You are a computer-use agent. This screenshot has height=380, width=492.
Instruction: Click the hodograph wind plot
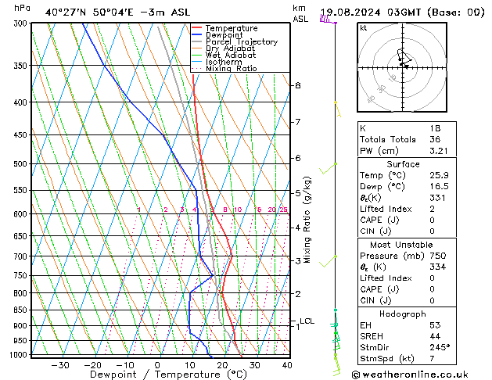[402, 67]
